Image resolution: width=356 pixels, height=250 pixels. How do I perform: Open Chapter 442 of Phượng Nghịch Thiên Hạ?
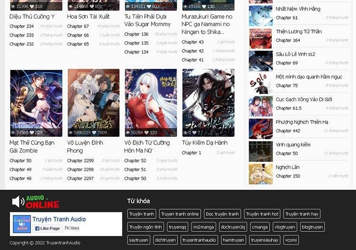(288, 131)
